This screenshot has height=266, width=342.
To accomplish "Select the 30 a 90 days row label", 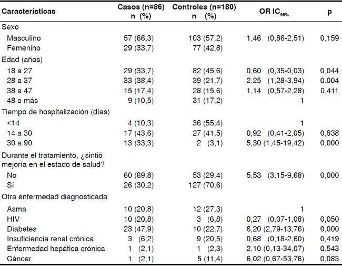I will point(21,144).
